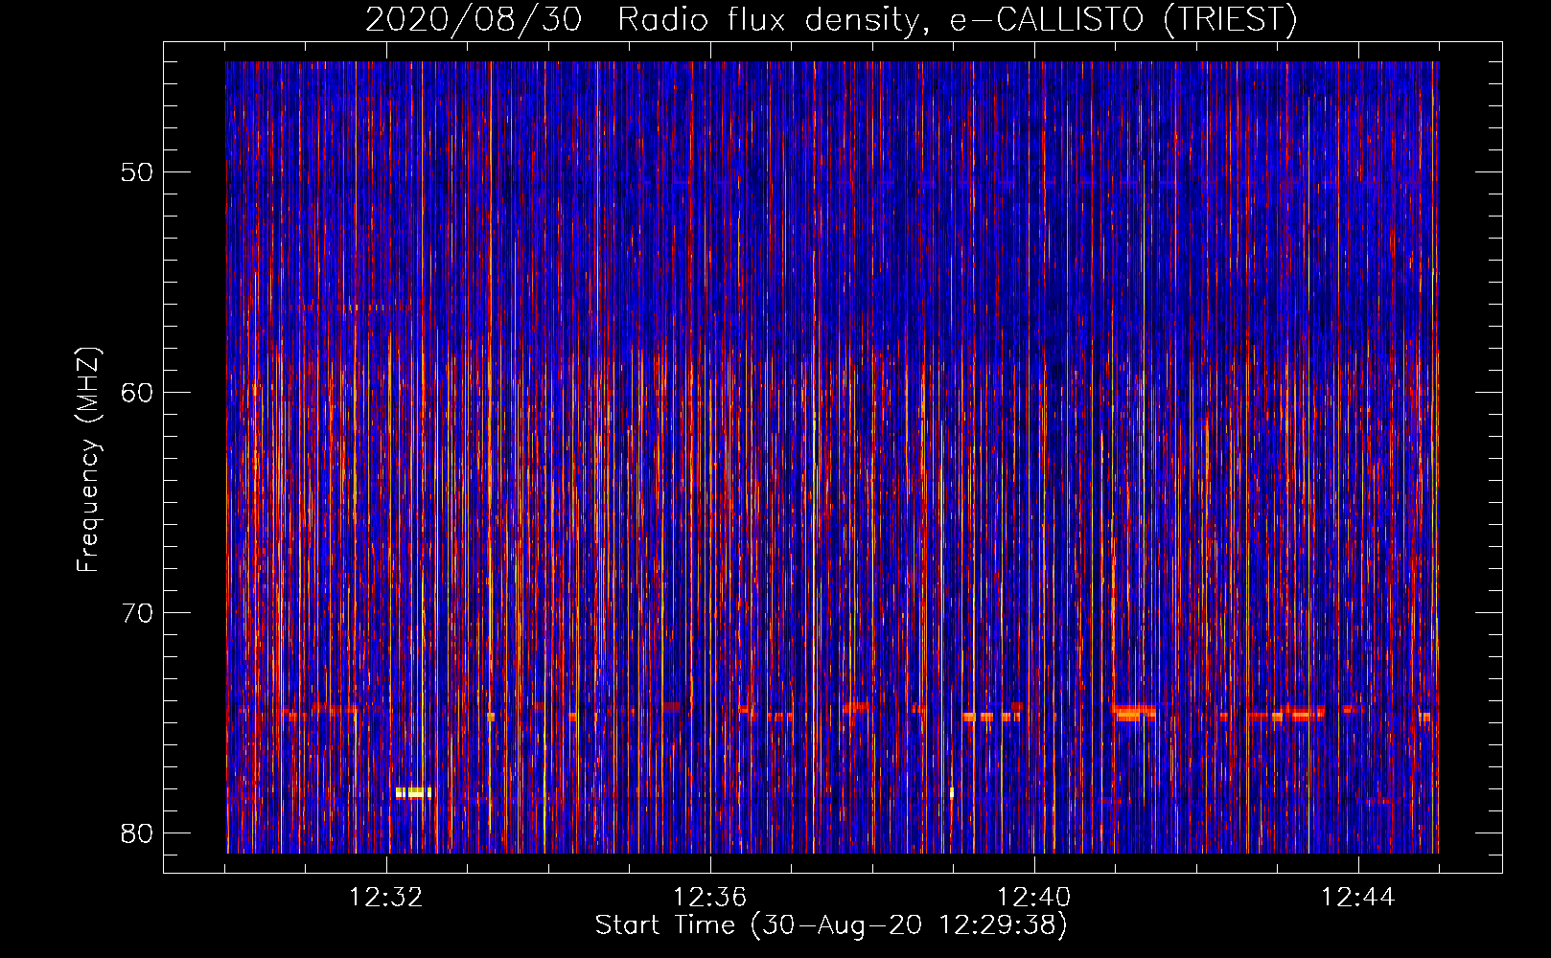1551x958 pixels.
Task: Click the 12:36 time tick label
Action: coord(710,898)
